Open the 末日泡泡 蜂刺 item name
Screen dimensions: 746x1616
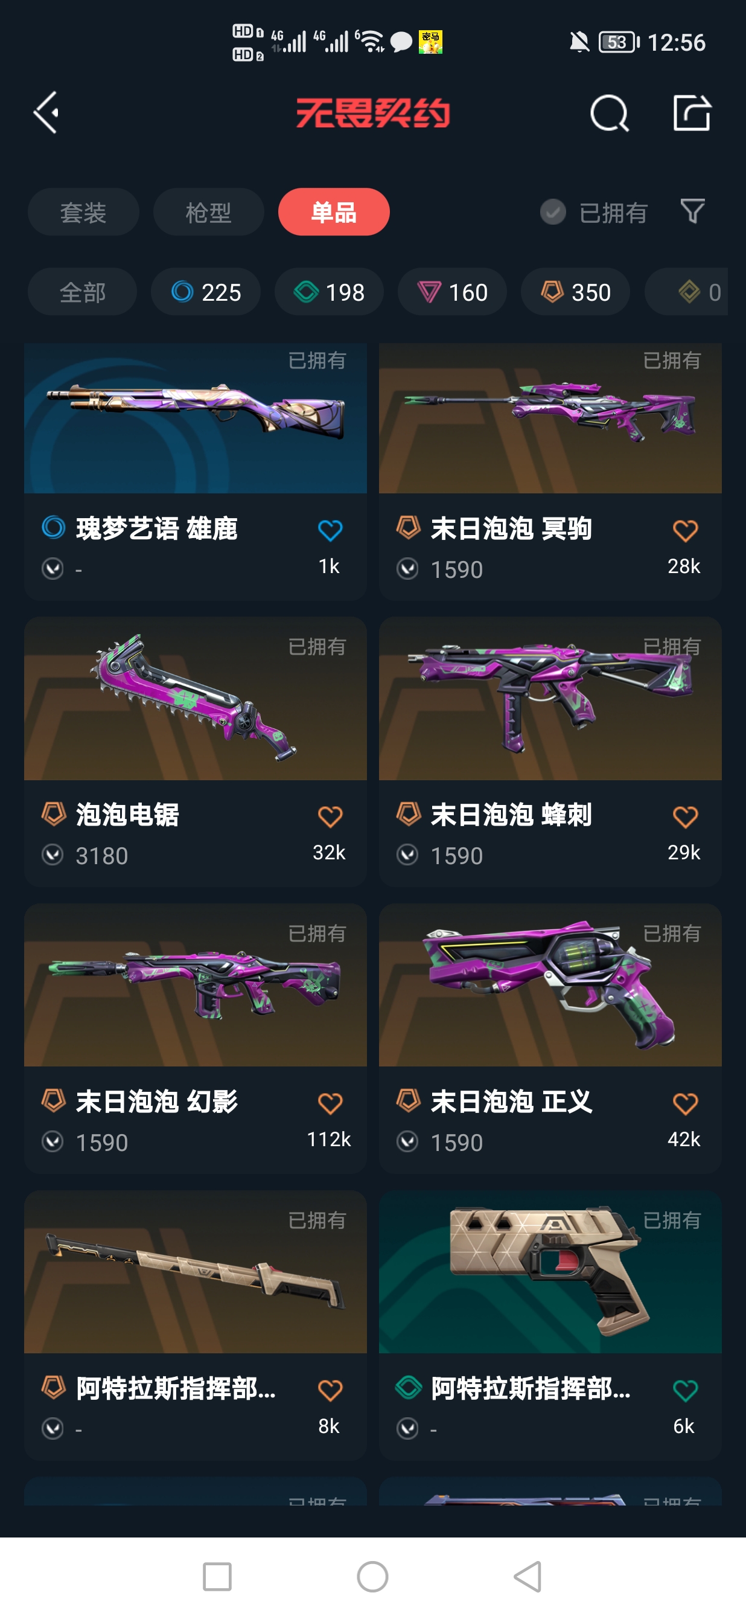point(511,815)
